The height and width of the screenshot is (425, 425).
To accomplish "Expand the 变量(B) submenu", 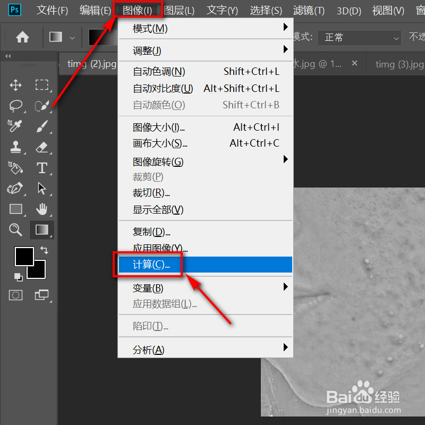I will pyautogui.click(x=206, y=288).
